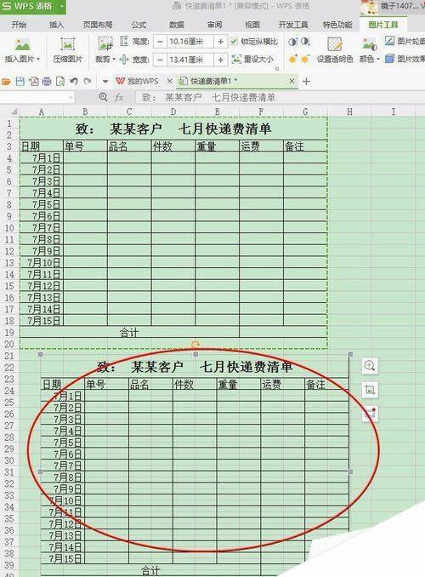Click the Picture Effects (图片效果) icon
Screen dimensions: 425x577
pos(389,59)
